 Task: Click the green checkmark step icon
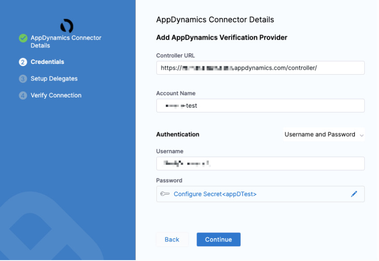click(x=23, y=38)
